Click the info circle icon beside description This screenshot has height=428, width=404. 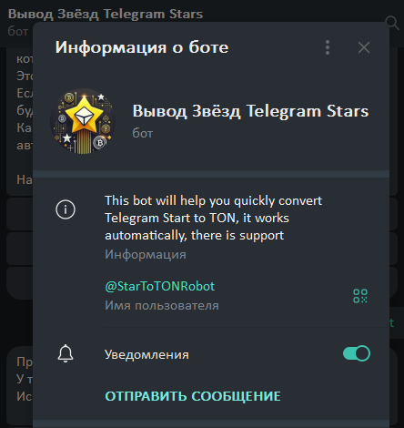click(66, 209)
